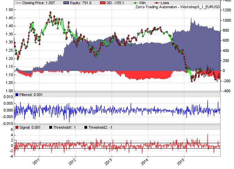Click the 1000 equity axis label
Image resolution: width=234 pixels, height=169 pixels.
(x=227, y=20)
